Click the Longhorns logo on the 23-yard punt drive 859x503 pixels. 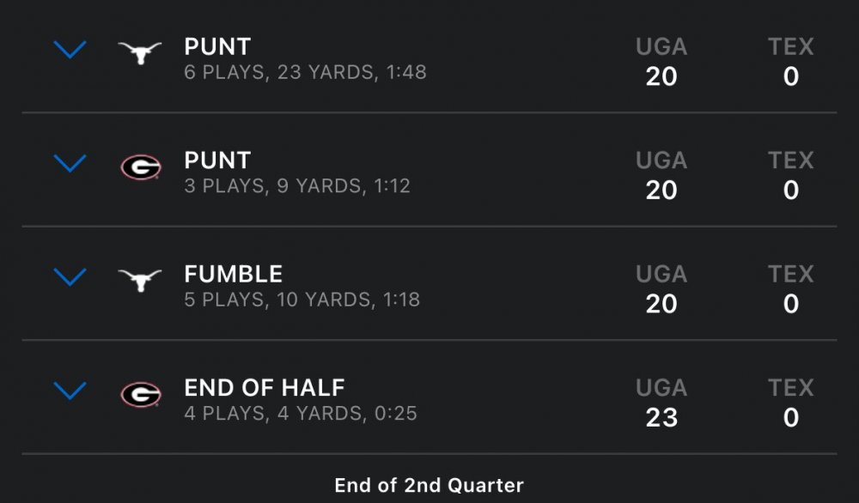[140, 54]
